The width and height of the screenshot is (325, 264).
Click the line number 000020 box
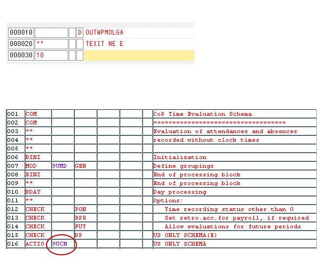coord(21,44)
